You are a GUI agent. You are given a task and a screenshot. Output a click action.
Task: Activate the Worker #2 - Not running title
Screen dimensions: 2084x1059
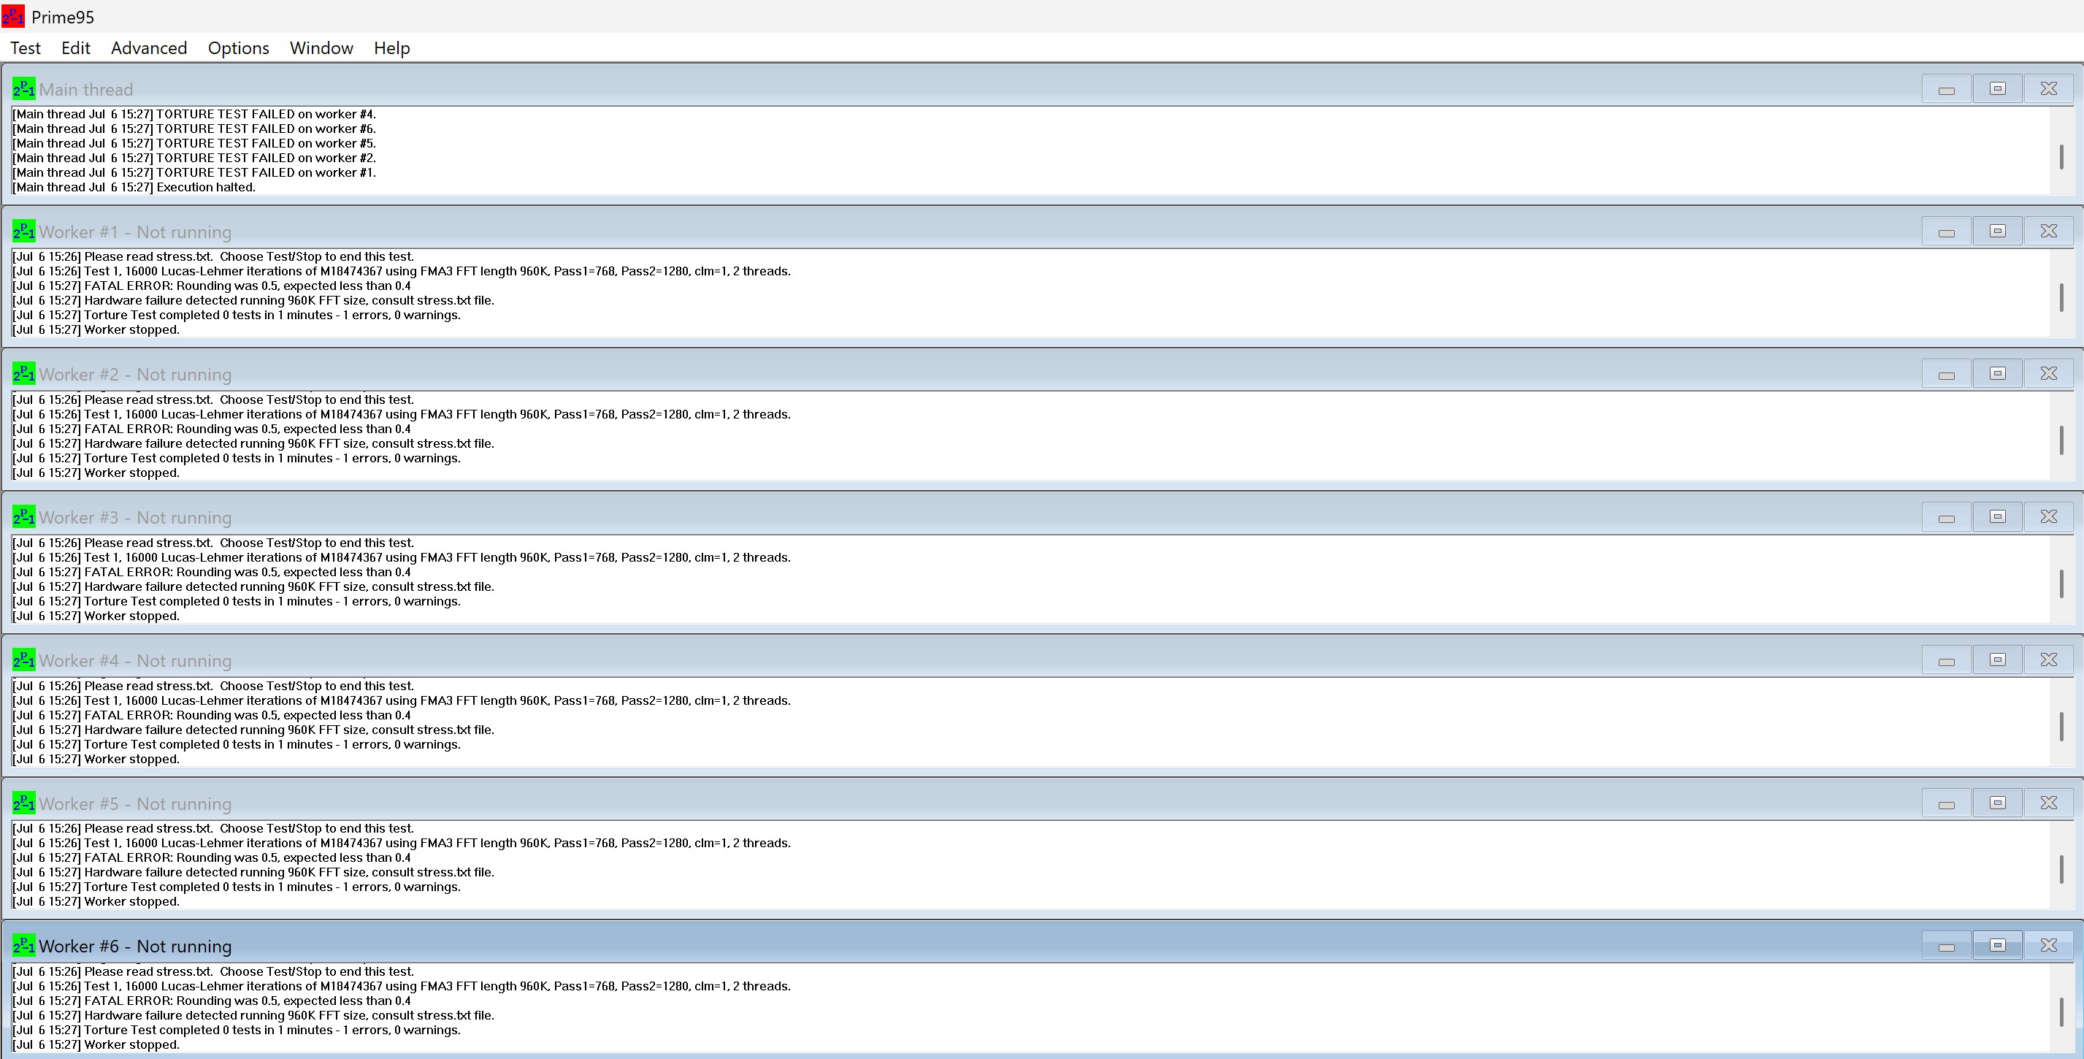[x=135, y=375]
